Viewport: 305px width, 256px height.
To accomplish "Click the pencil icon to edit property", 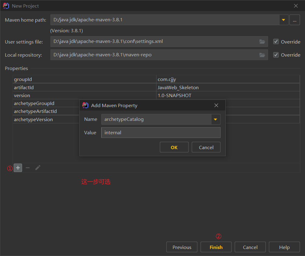I will (x=38, y=168).
